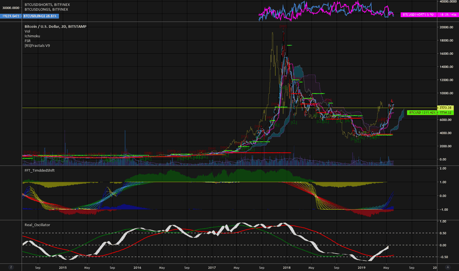Viewport: 459px width, 271px height.
Task: Click the 2017 label on time axis
Action: 212,268
